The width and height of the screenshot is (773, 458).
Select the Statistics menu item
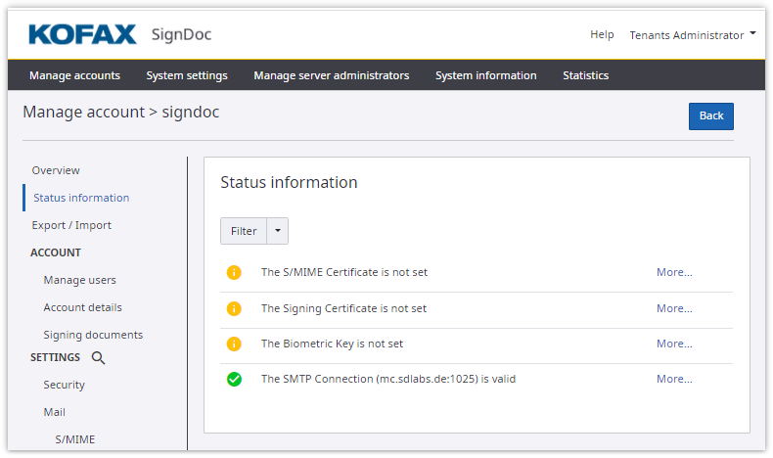585,75
